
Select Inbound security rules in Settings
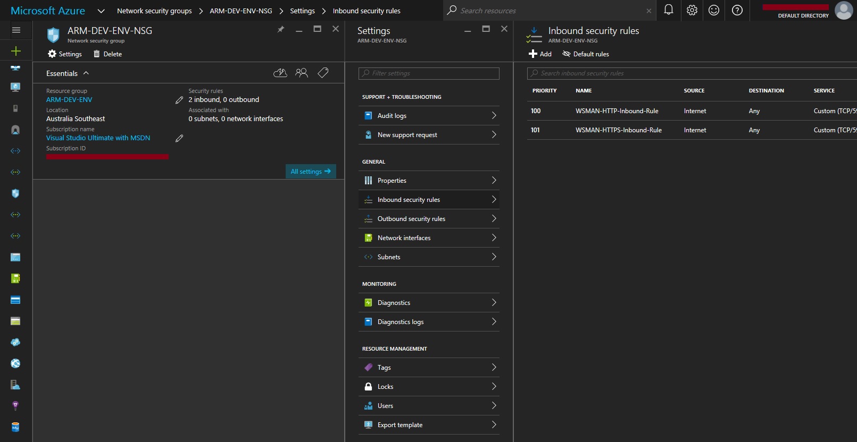tap(429, 200)
